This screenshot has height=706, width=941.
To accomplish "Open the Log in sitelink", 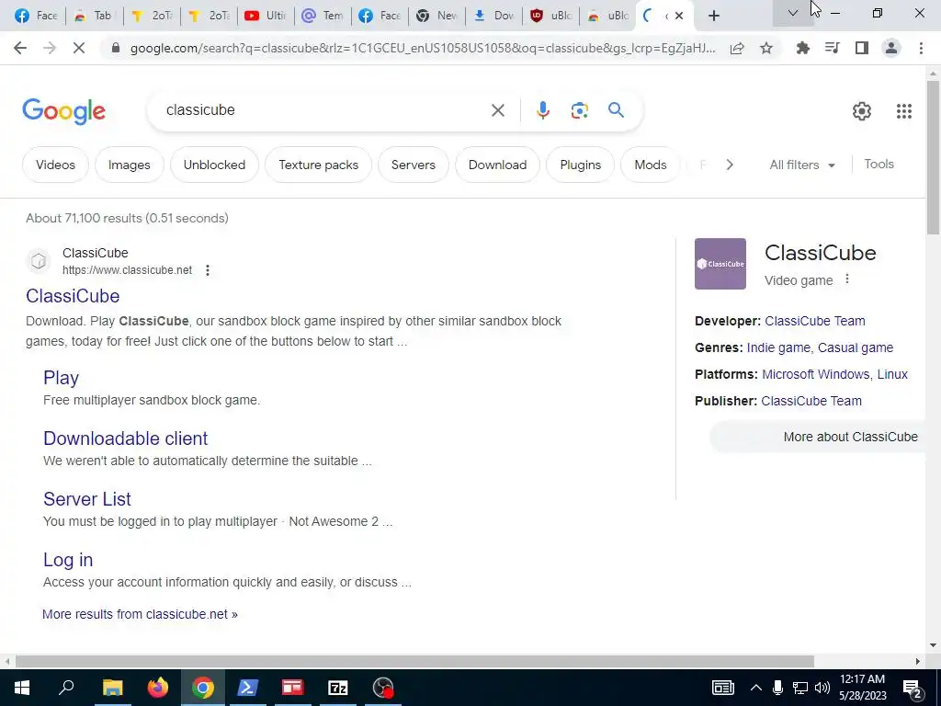I will point(68,560).
